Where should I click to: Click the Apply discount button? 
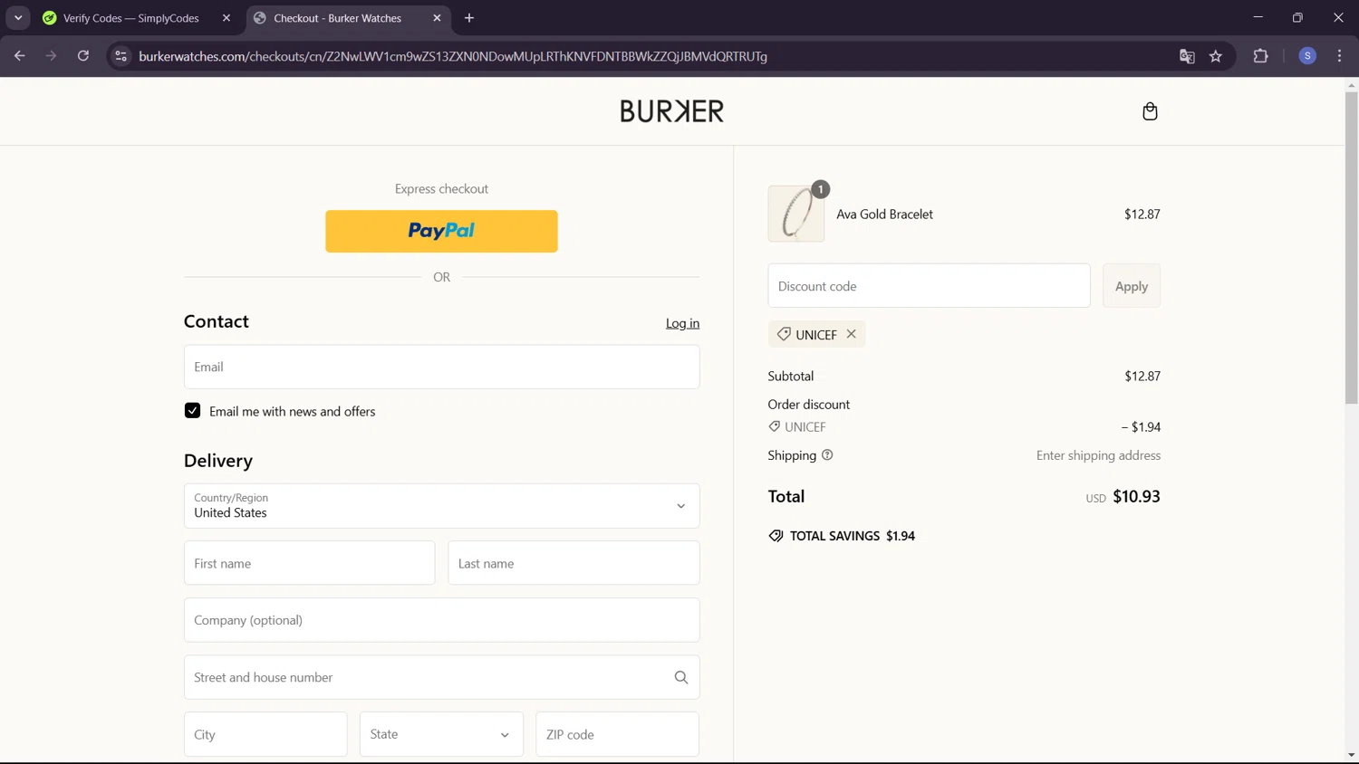[1132, 286]
